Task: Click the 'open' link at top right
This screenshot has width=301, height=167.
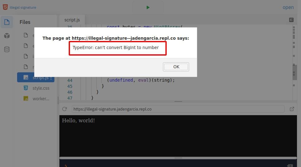Action: pyautogui.click(x=288, y=7)
